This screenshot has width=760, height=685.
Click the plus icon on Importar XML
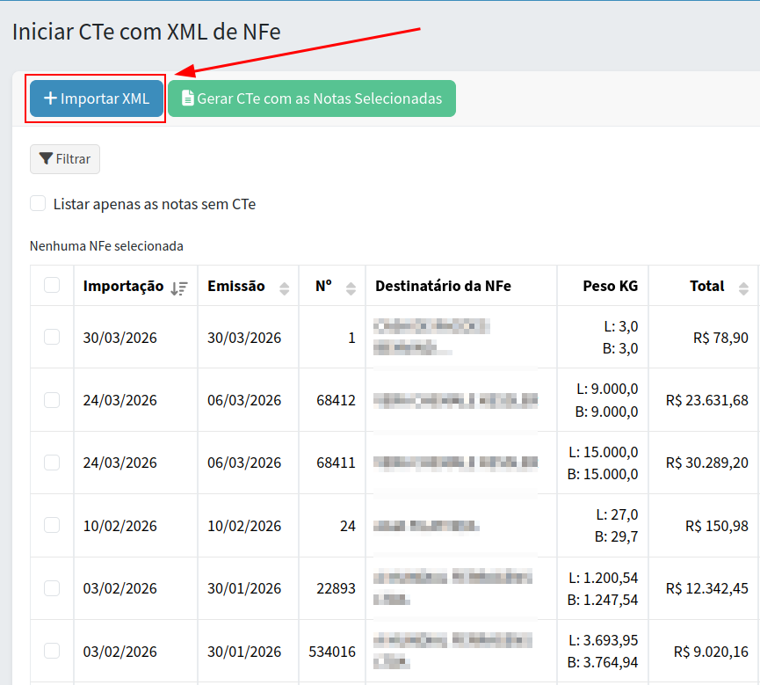[x=50, y=98]
